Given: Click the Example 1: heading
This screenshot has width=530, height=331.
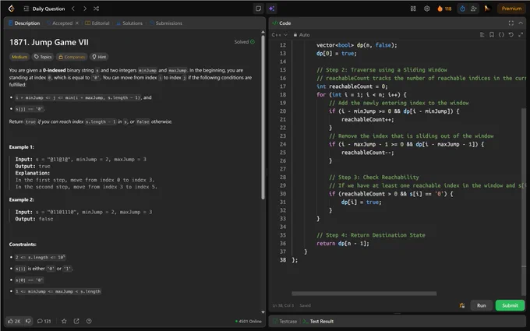Looking at the screenshot, I should click(x=22, y=147).
